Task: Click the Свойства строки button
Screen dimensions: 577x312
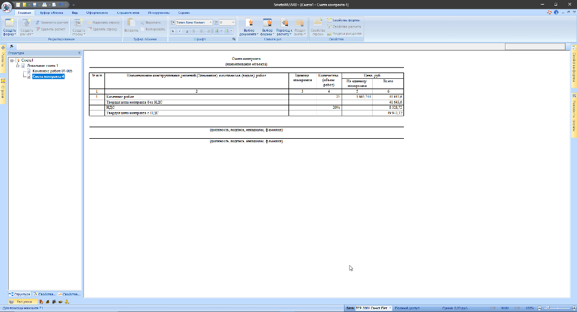Action: coord(317,27)
